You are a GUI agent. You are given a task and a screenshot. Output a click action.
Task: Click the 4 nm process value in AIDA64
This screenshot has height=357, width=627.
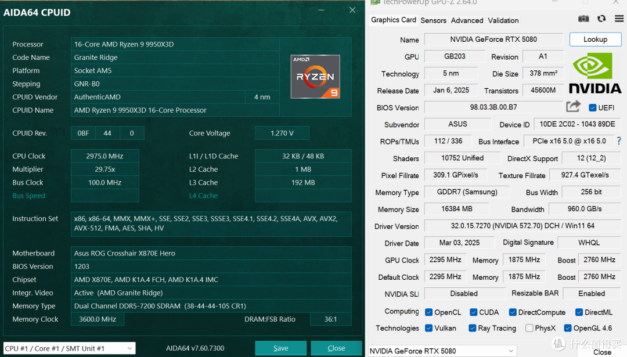(x=262, y=97)
